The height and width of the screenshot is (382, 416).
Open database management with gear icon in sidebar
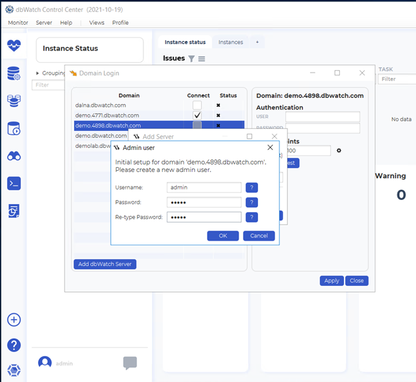coord(14,73)
